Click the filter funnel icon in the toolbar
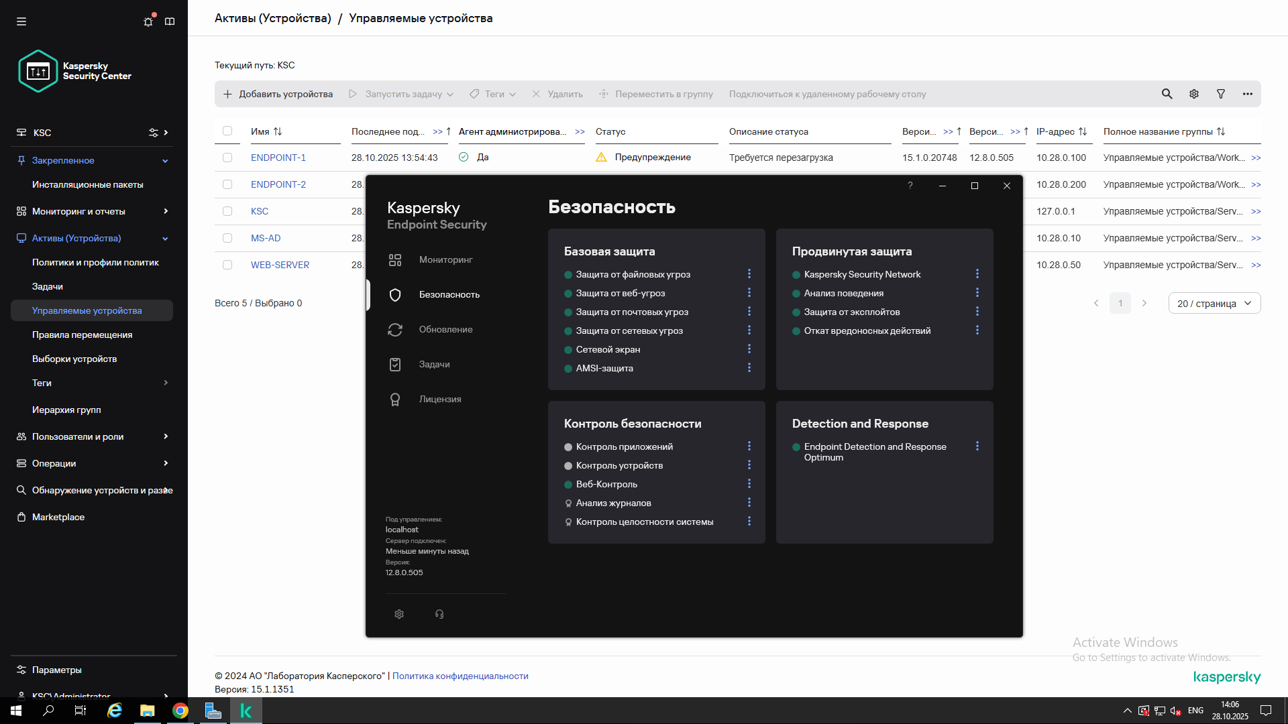The width and height of the screenshot is (1288, 724). pos(1221,94)
